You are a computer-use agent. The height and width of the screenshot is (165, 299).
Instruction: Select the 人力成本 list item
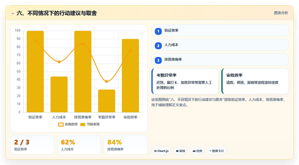[220, 45]
